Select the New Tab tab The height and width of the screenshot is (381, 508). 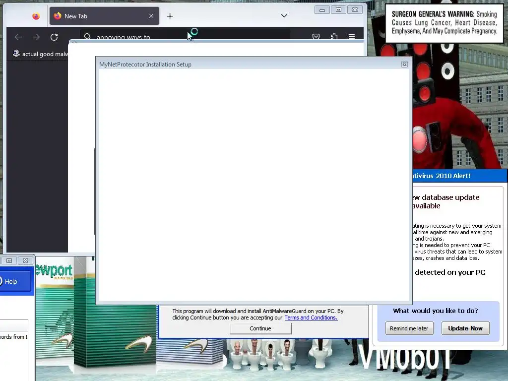tap(104, 16)
